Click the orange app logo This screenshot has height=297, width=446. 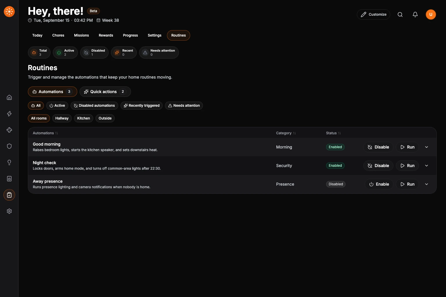coord(9,12)
